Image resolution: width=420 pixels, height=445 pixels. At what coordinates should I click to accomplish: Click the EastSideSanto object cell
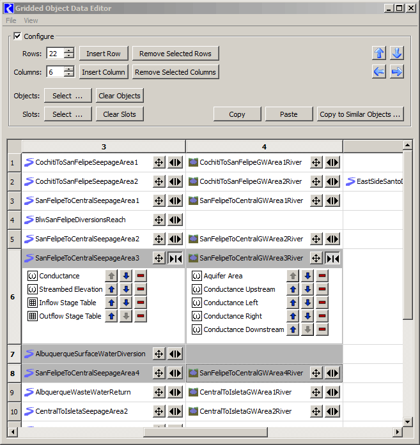[373, 181]
